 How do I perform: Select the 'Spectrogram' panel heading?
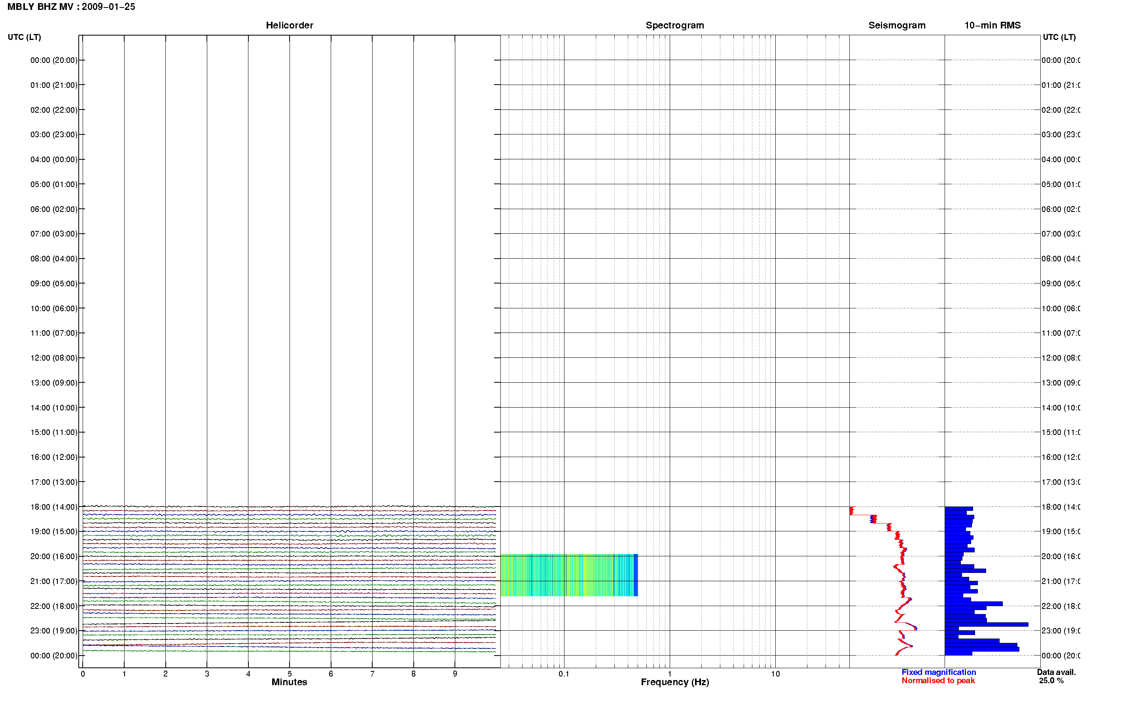coord(674,26)
